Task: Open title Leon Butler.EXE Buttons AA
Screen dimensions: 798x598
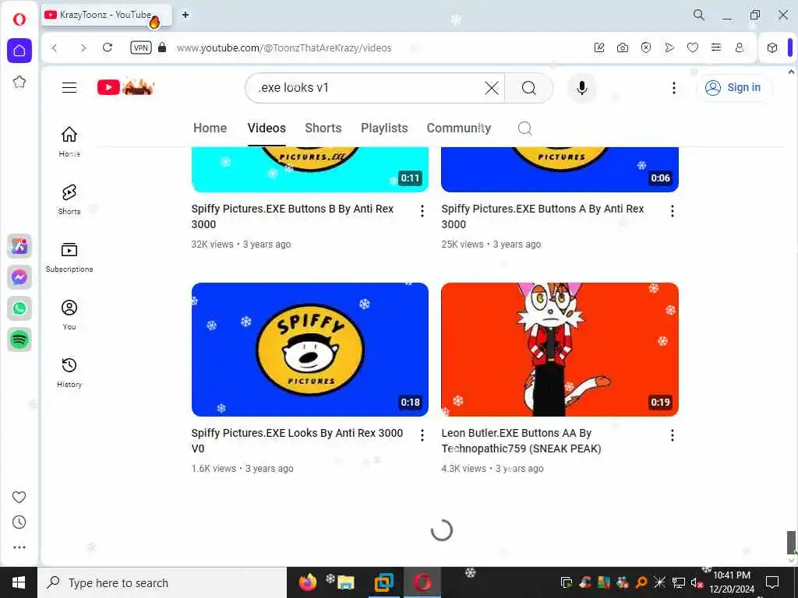Action: (x=521, y=441)
